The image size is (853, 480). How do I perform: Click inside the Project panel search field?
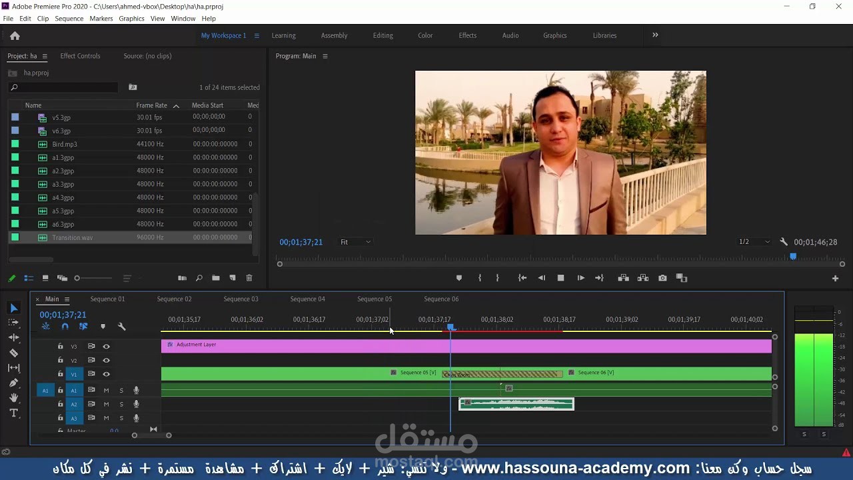point(63,87)
